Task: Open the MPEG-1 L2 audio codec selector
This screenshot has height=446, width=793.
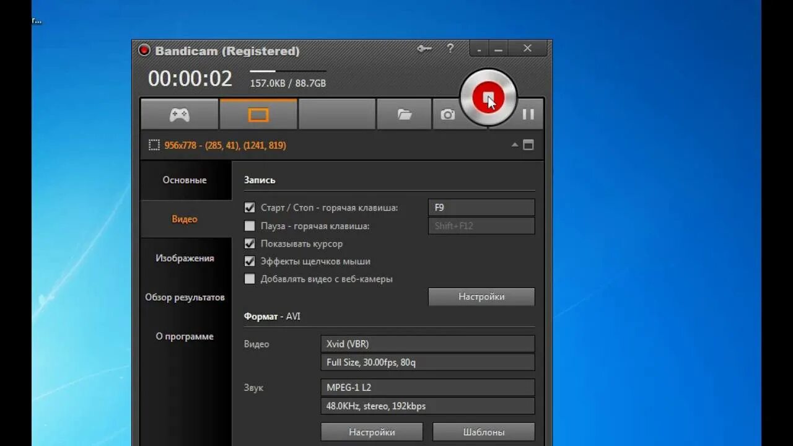Action: click(x=427, y=387)
